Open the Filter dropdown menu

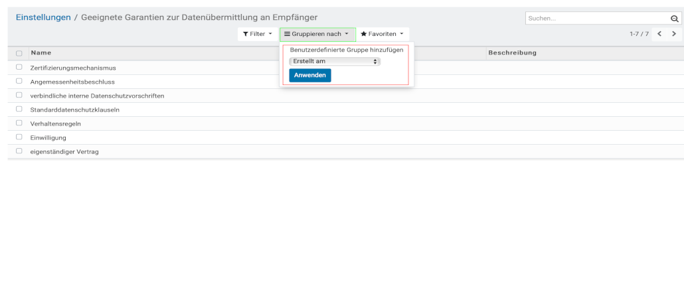coord(257,34)
